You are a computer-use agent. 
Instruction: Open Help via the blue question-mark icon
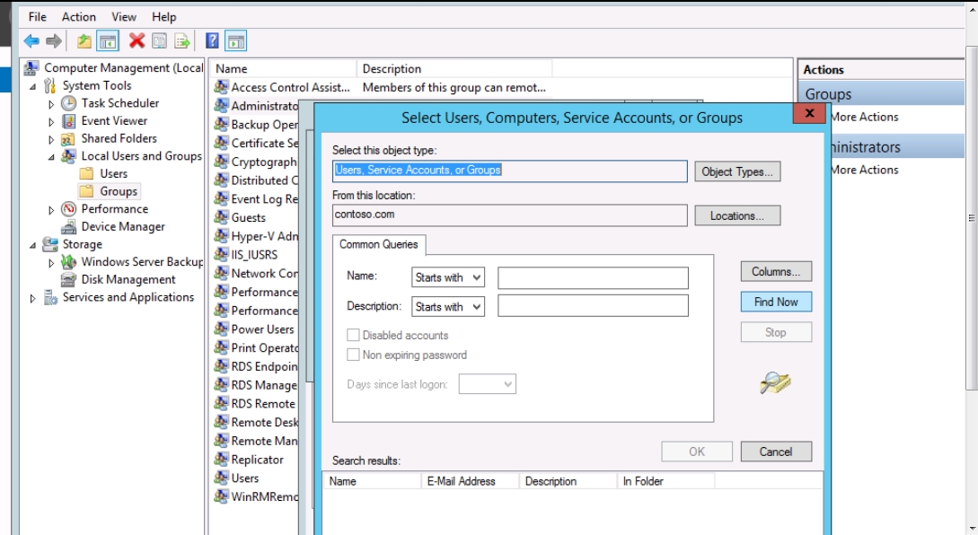pyautogui.click(x=212, y=41)
